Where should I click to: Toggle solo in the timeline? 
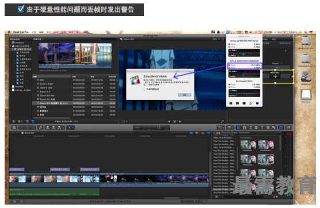tap(203, 133)
